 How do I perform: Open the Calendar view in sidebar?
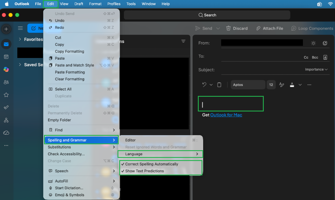click(x=6, y=57)
